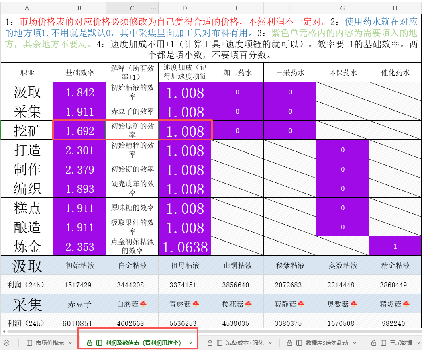The width and height of the screenshot is (422, 350).
Task: Select the 速度加成 cell showing 1.0638
Action: (185, 247)
